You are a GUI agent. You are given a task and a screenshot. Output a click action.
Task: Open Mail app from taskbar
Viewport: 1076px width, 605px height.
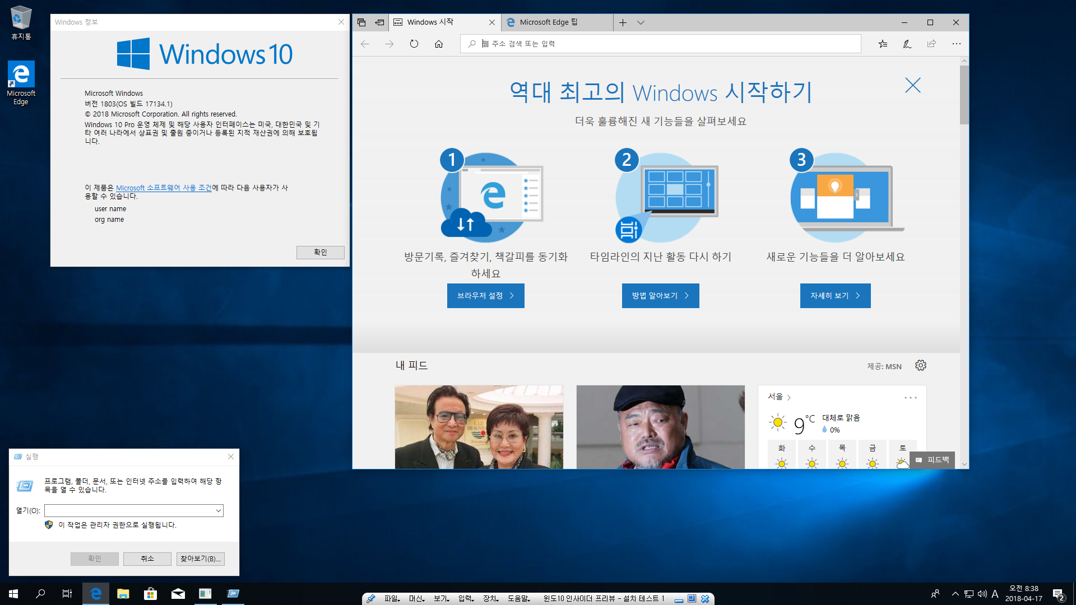178,594
